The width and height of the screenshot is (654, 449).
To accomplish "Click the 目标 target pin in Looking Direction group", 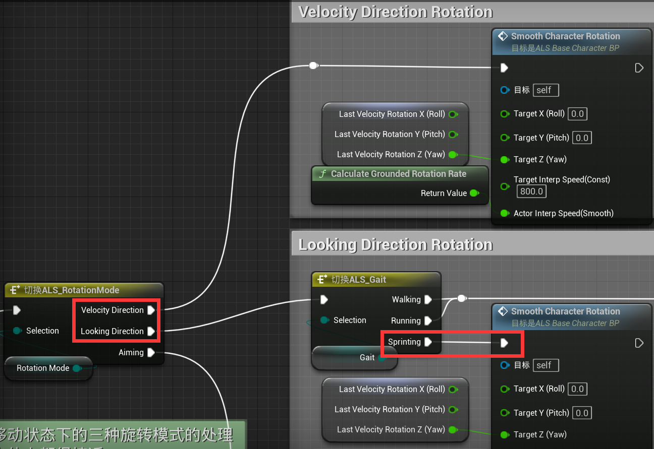I will (504, 365).
